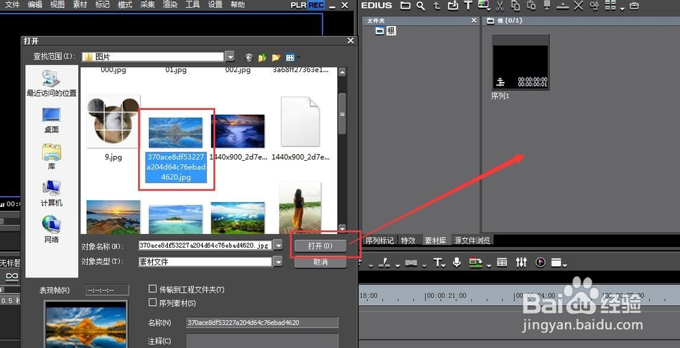This screenshot has width=680, height=348.
Task: Click the paste icon in the bin toolbar
Action: tap(531, 5)
